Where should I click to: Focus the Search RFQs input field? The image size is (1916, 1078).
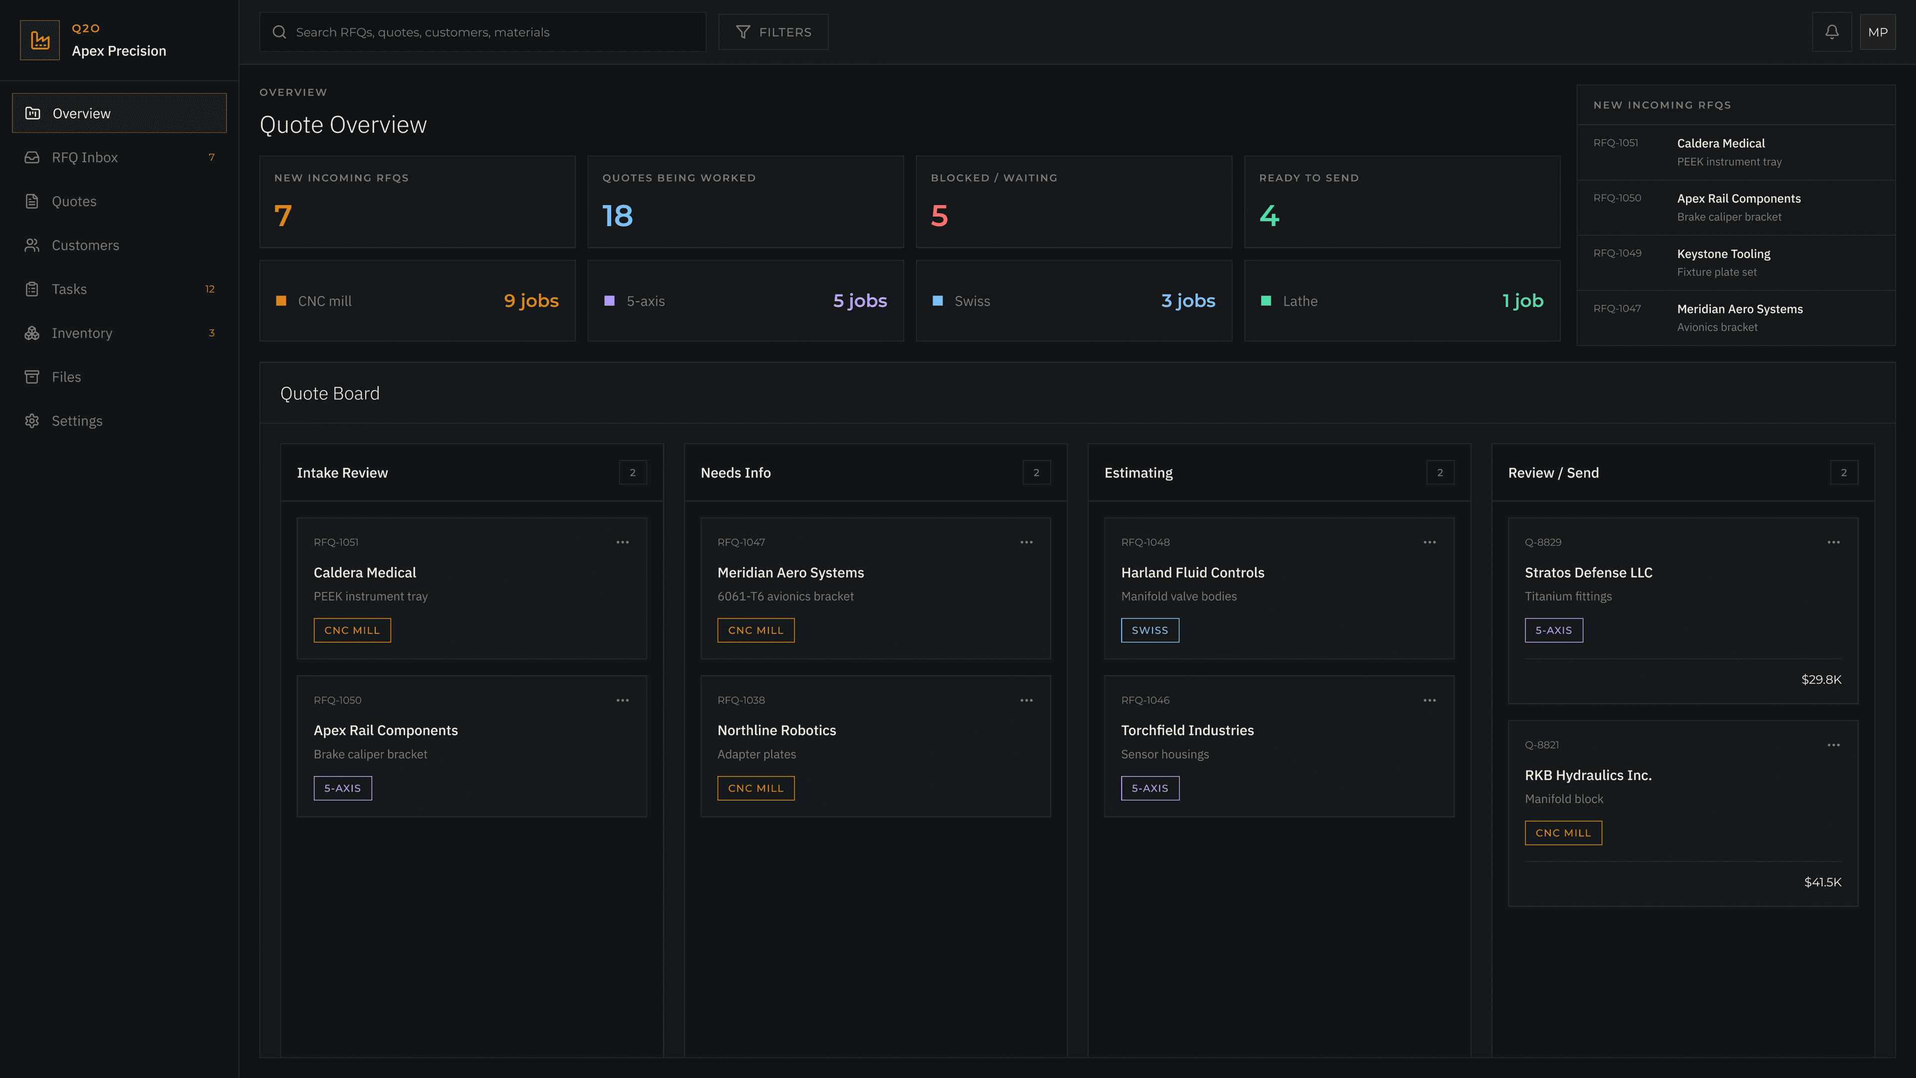pyautogui.click(x=482, y=32)
